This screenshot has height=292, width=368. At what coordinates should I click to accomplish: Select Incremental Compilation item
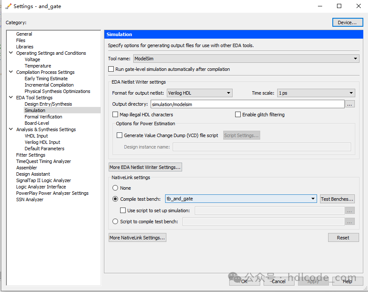(x=49, y=85)
